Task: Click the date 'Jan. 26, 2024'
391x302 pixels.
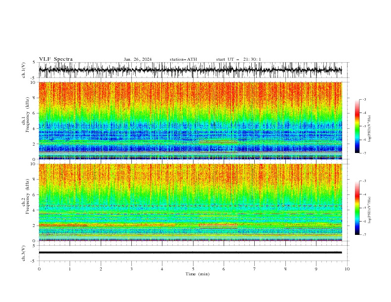Action: click(138, 59)
